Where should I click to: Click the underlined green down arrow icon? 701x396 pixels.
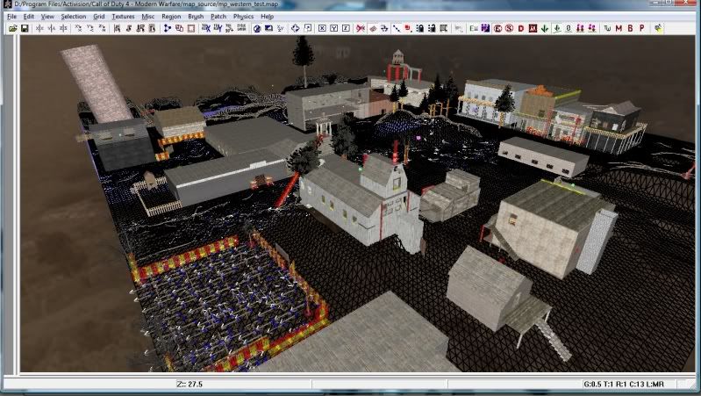point(556,28)
